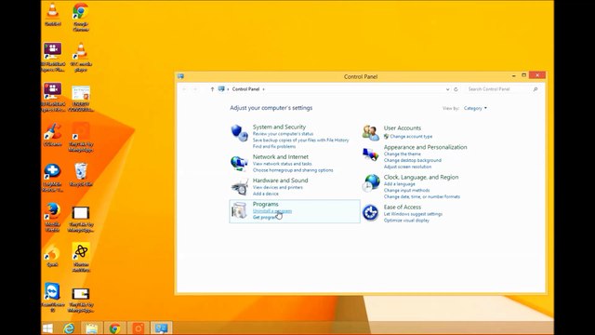Click Review your computer's status
595x335 pixels.
click(x=283, y=134)
